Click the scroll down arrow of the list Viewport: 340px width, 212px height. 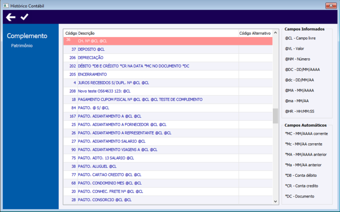[275, 202]
